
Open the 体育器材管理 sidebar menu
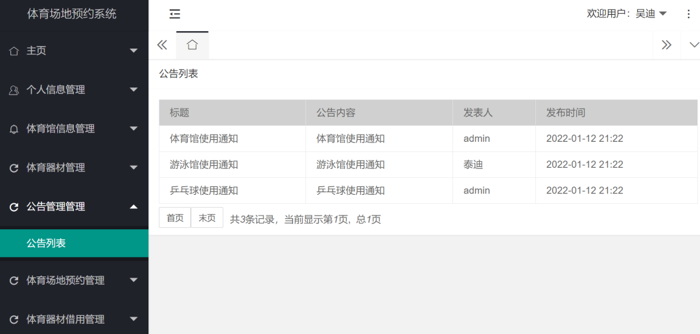(74, 168)
